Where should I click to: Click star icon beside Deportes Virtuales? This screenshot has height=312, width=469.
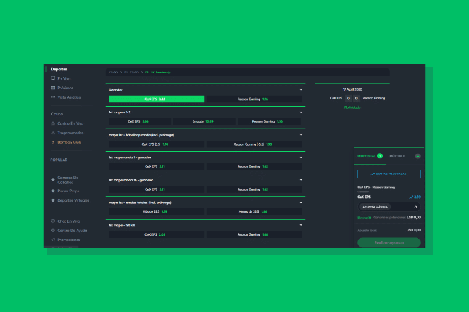coord(53,200)
